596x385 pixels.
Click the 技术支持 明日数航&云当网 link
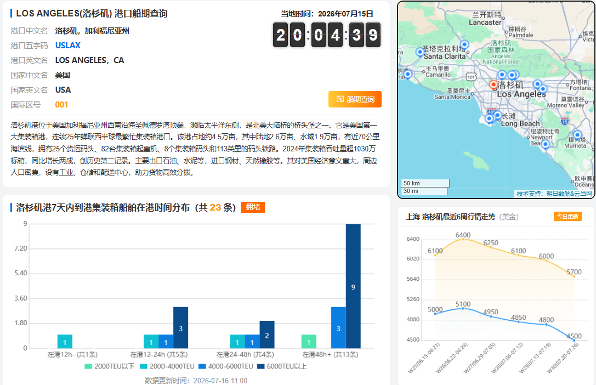[x=554, y=194]
